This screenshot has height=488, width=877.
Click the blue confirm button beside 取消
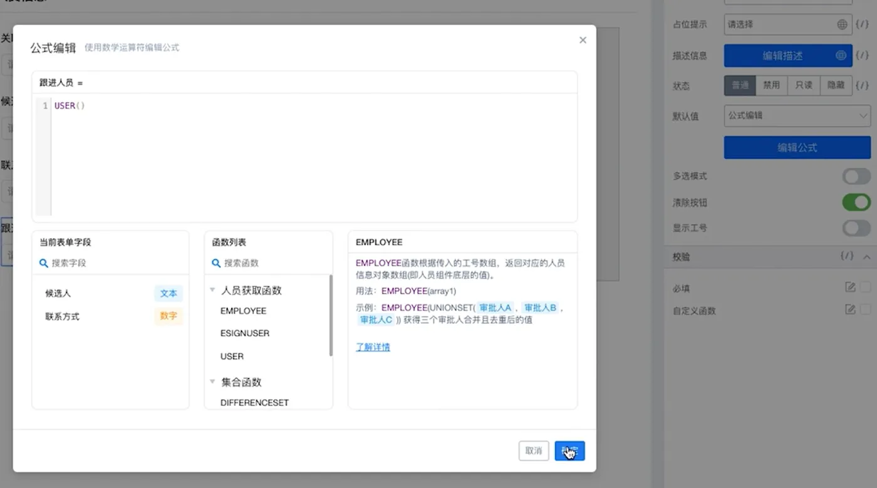point(569,451)
